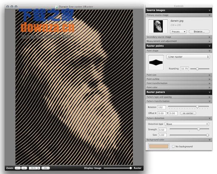The width and height of the screenshot is (217, 174).
Task: Collapse the Point shape subsection
Action: click(x=209, y=51)
